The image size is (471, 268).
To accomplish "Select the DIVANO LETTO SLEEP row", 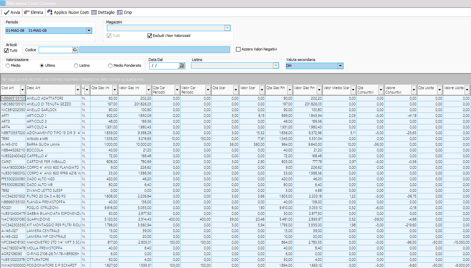I will point(235,190).
